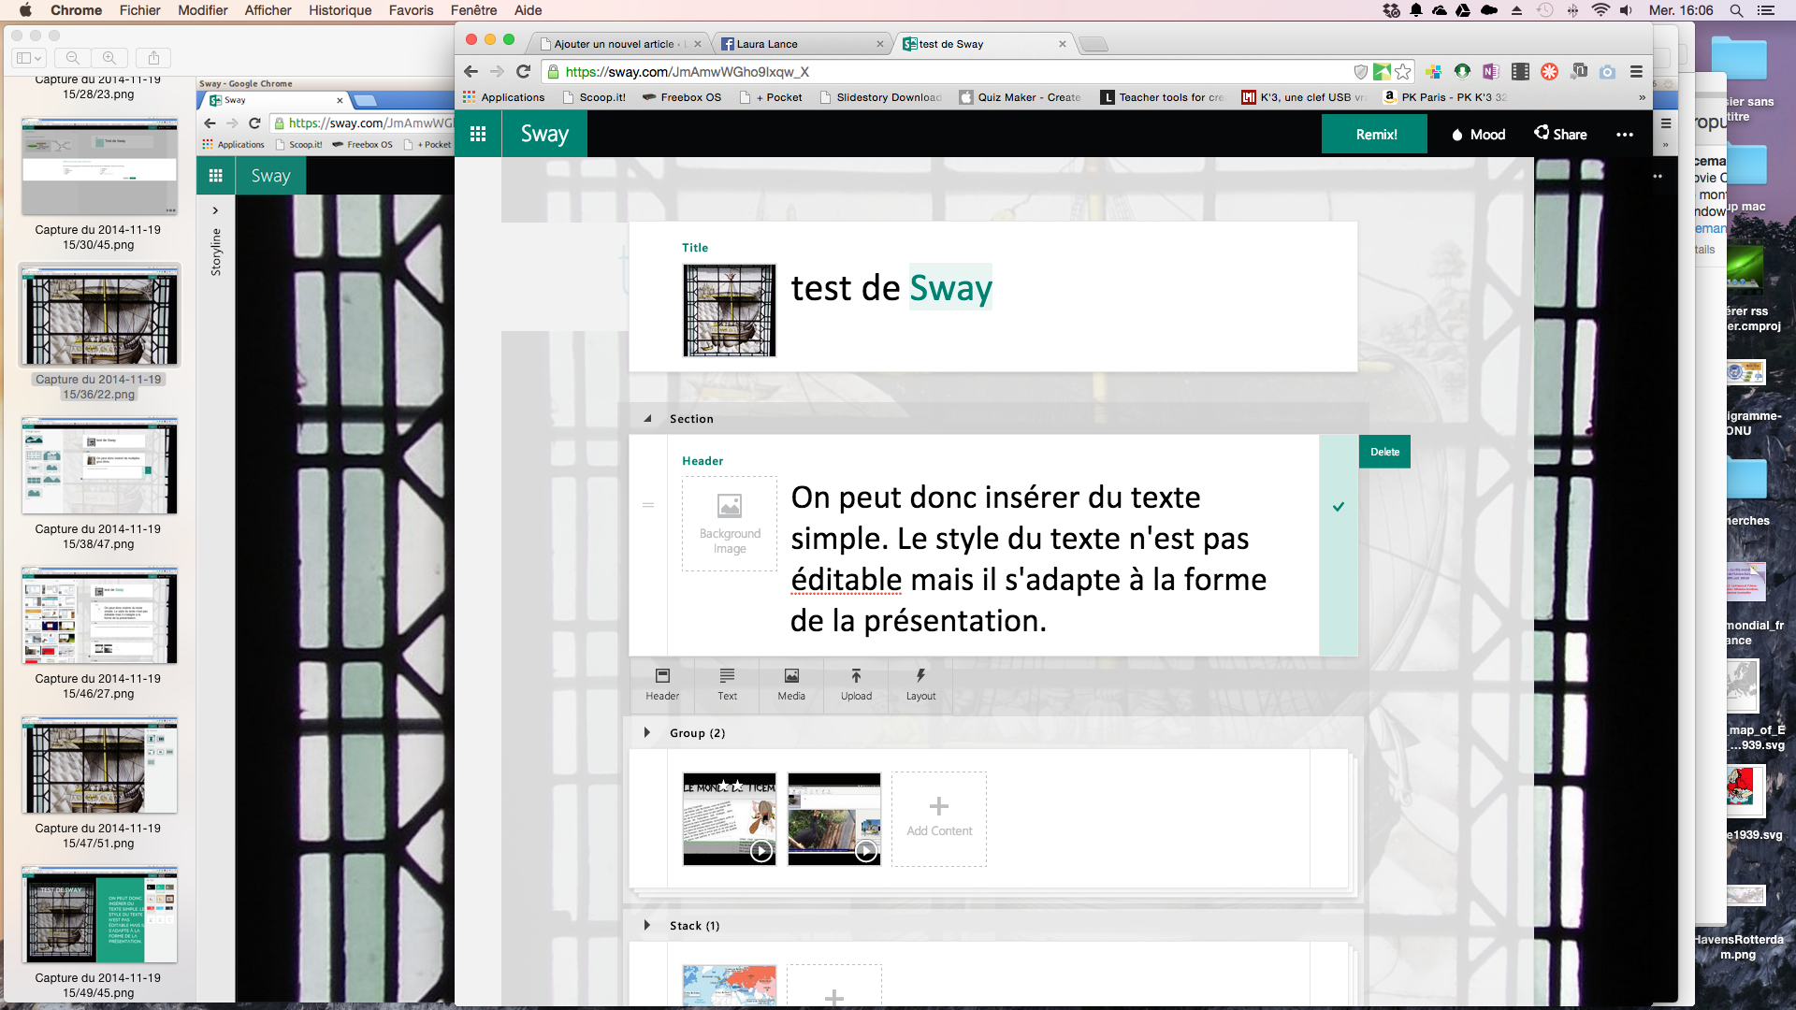The height and width of the screenshot is (1010, 1796).
Task: Bookmark this page with the star icon
Action: pyautogui.click(x=1402, y=72)
